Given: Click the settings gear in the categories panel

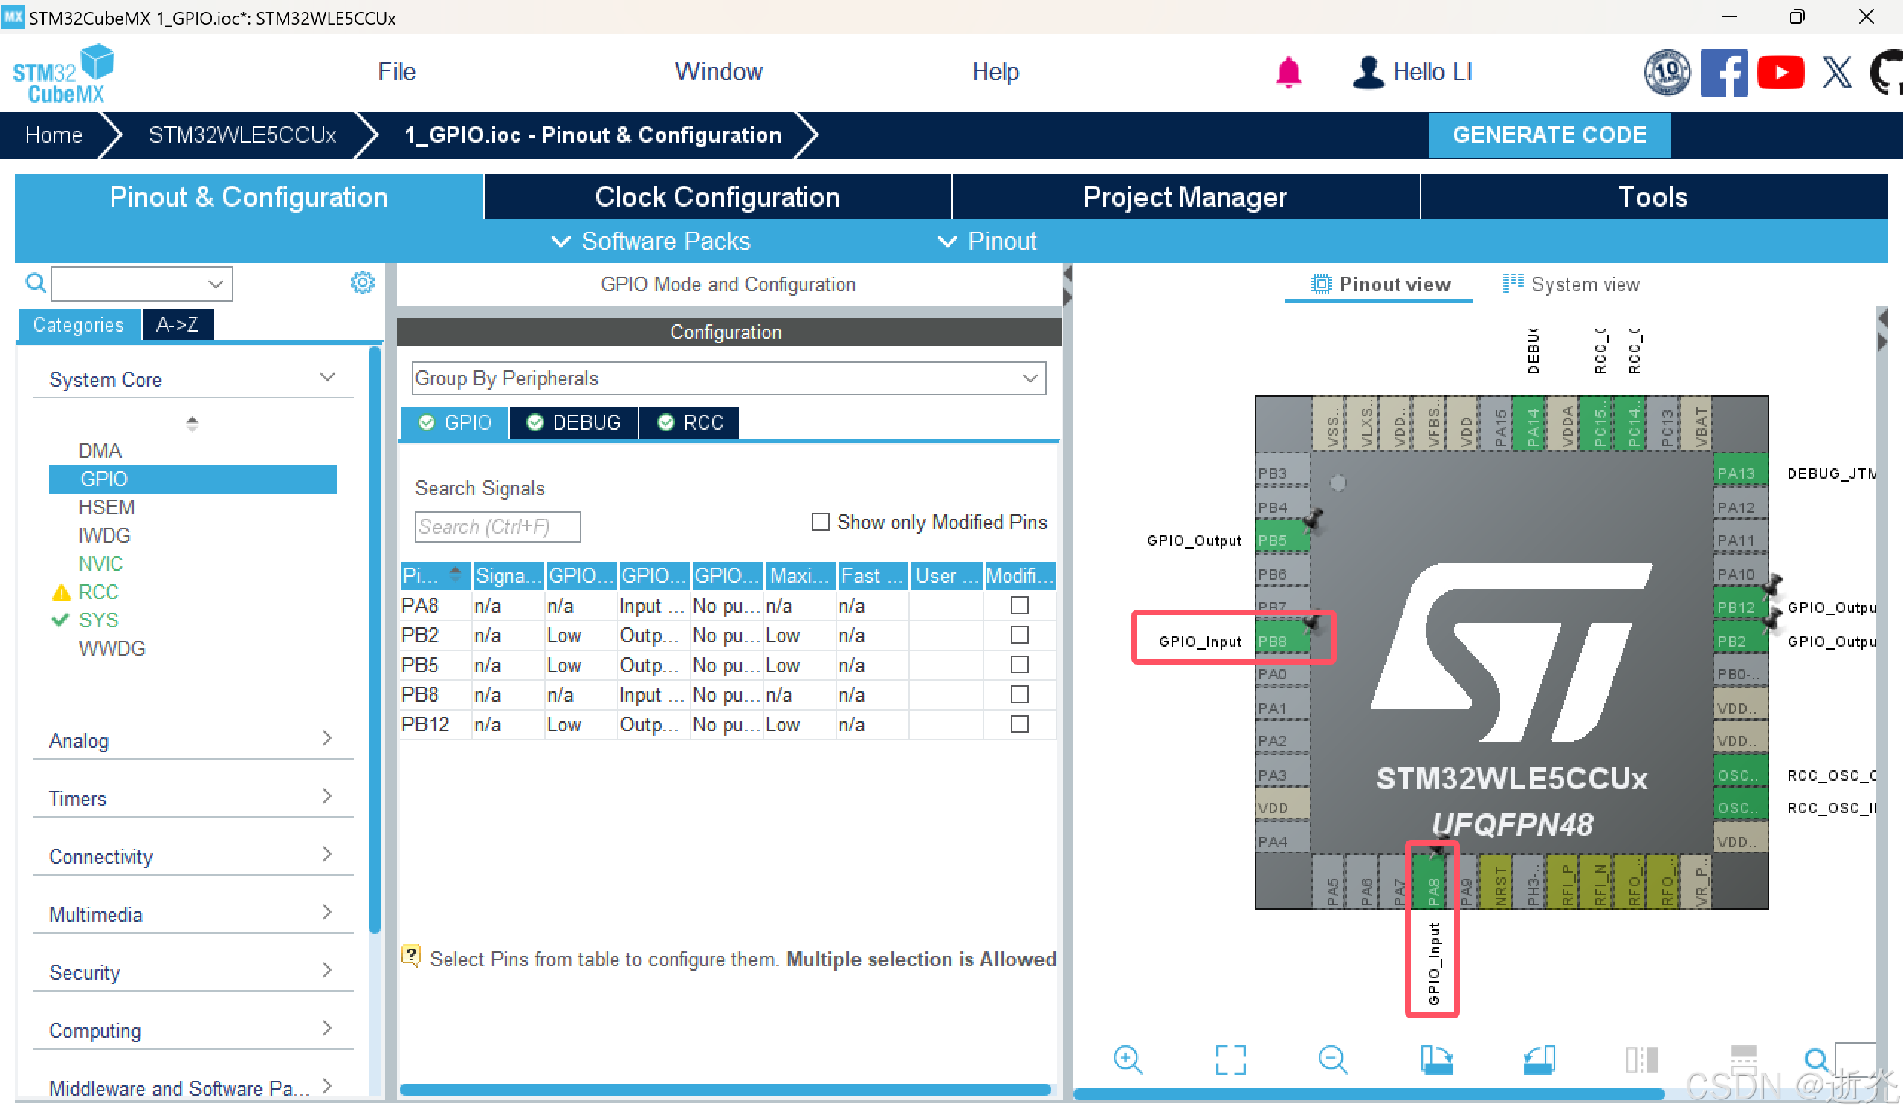Looking at the screenshot, I should 363,282.
